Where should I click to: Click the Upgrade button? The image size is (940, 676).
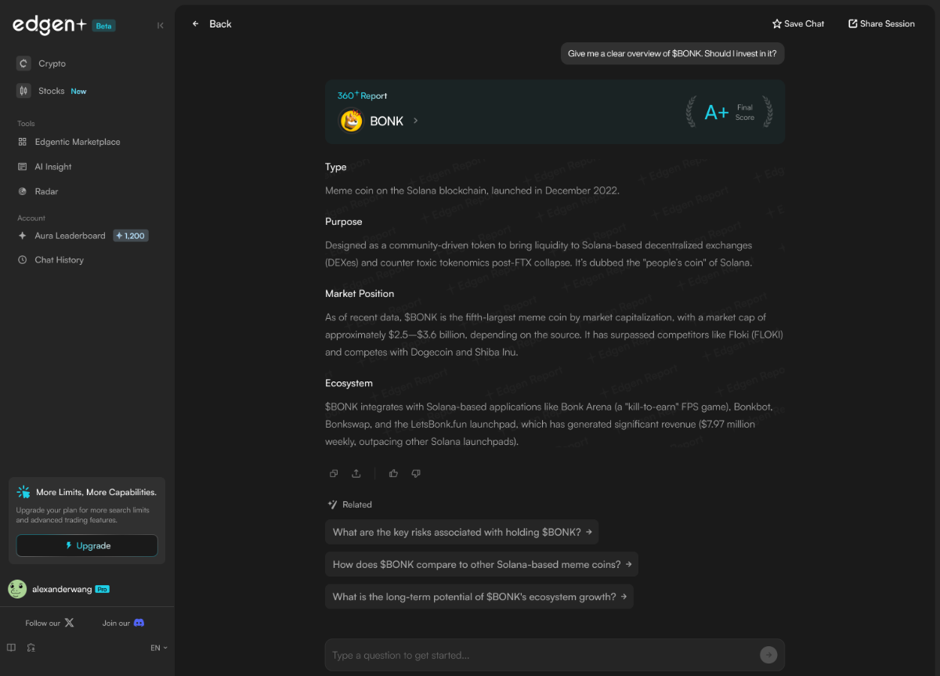coord(87,545)
